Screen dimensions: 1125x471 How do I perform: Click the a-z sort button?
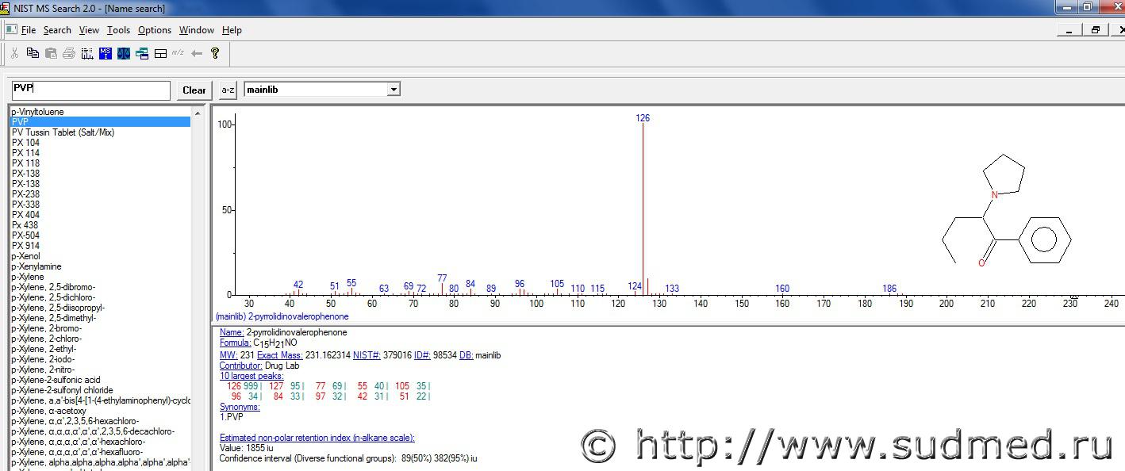(228, 90)
